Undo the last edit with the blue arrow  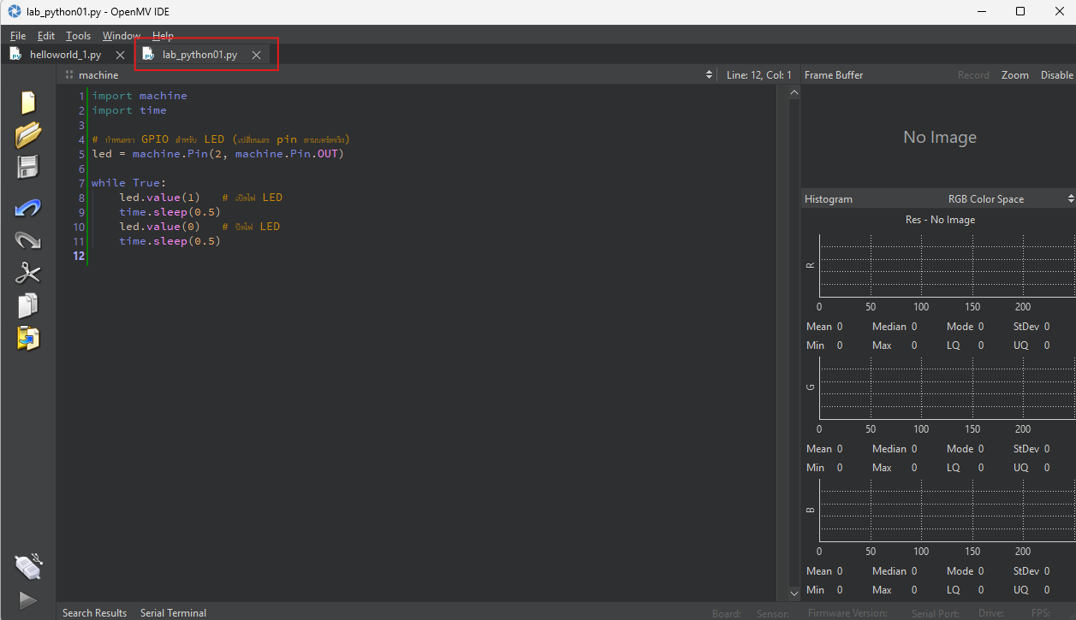[28, 208]
